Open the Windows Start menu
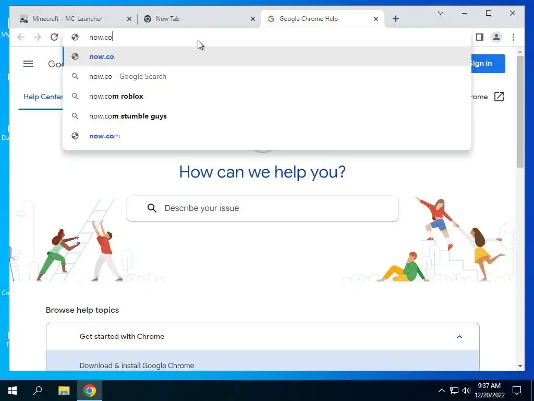Image resolution: width=534 pixels, height=401 pixels. [x=13, y=391]
